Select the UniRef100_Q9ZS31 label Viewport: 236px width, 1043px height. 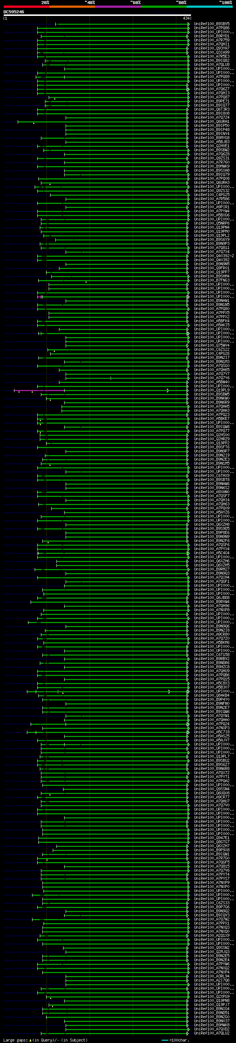[x=211, y=158]
